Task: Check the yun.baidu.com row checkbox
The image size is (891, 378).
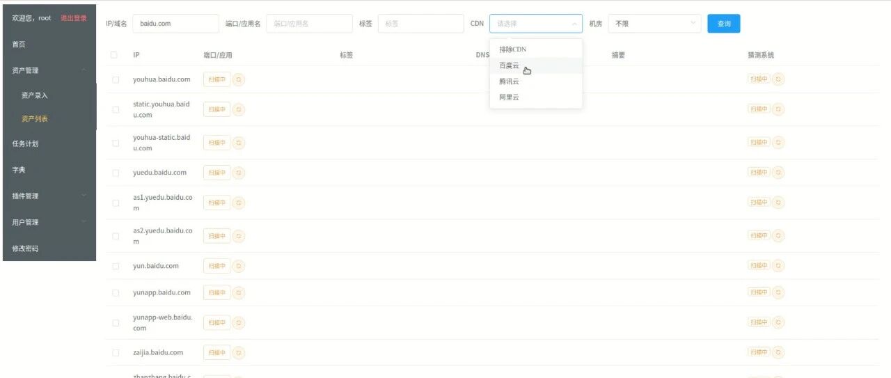Action: [x=116, y=266]
